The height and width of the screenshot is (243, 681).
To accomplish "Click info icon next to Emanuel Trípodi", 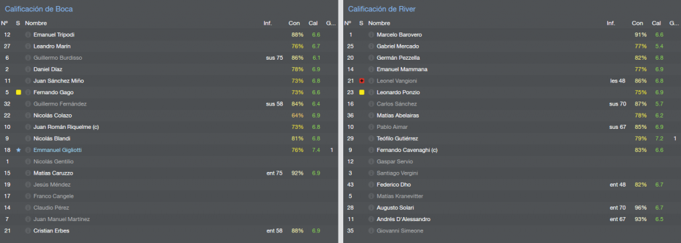I will pyautogui.click(x=28, y=35).
